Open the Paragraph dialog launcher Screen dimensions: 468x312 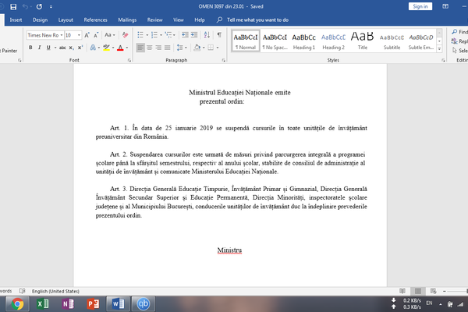point(224,60)
